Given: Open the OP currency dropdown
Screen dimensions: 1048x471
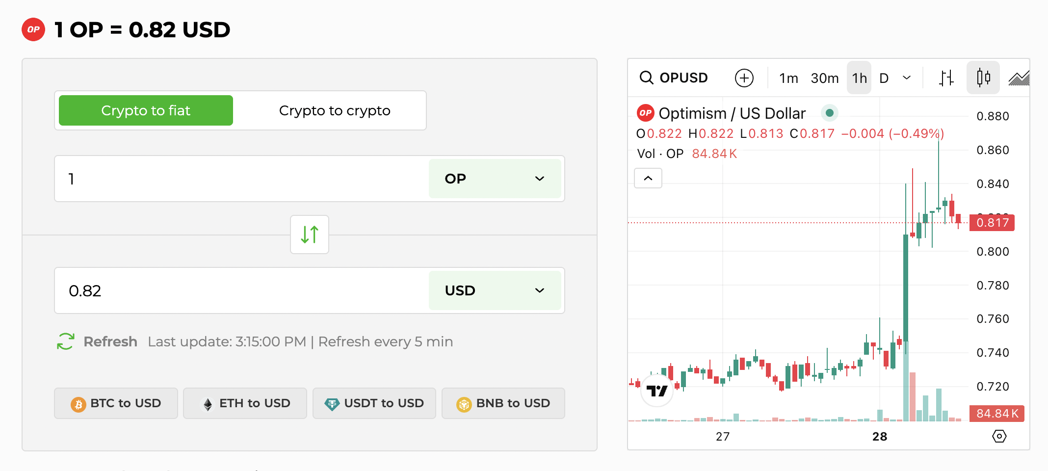Looking at the screenshot, I should (x=495, y=179).
